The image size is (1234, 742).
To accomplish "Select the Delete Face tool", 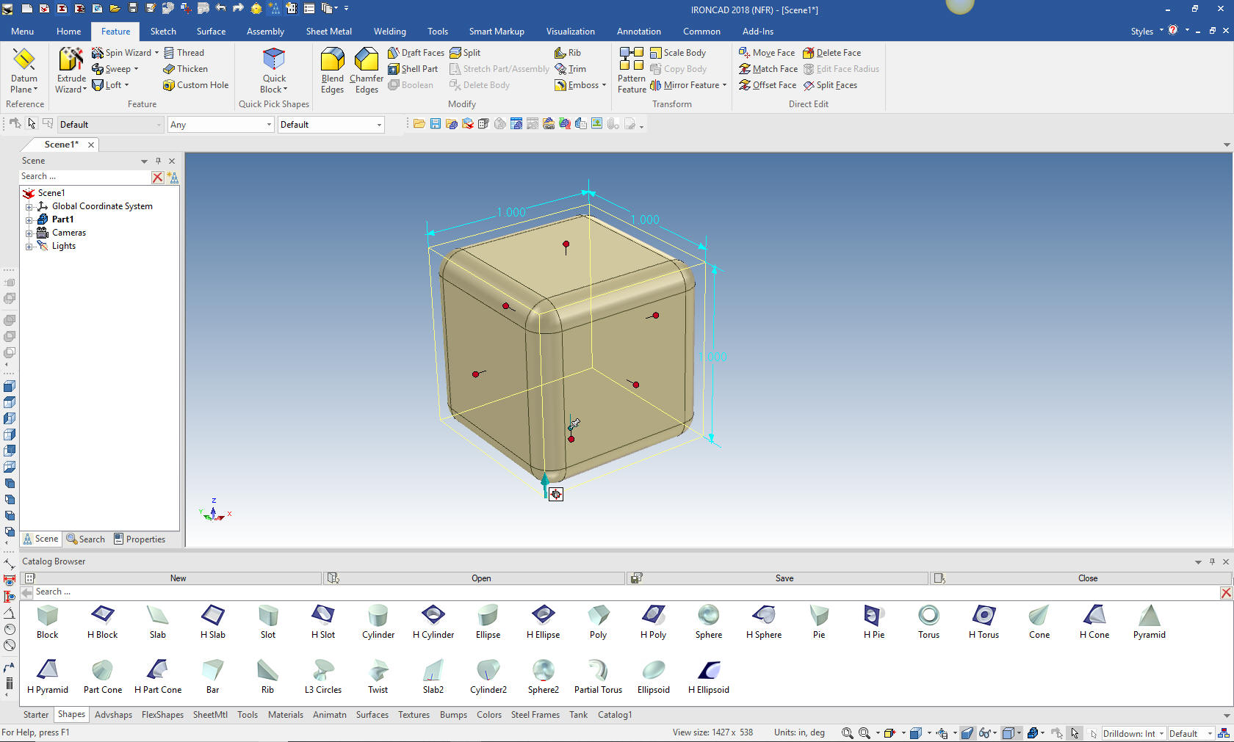I will (x=831, y=53).
